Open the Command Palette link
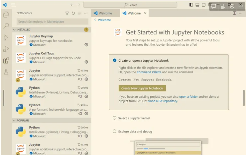 coord(149,72)
